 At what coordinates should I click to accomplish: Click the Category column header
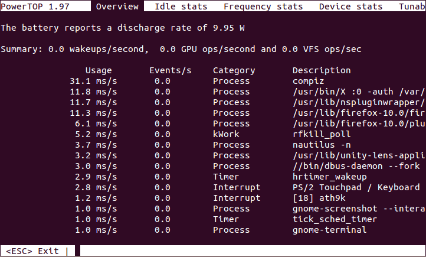pos(234,70)
